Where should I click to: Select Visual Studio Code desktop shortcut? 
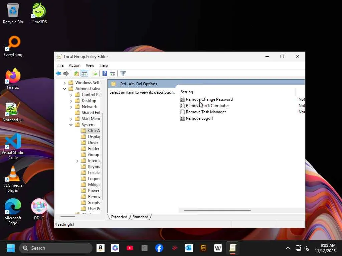(x=13, y=147)
